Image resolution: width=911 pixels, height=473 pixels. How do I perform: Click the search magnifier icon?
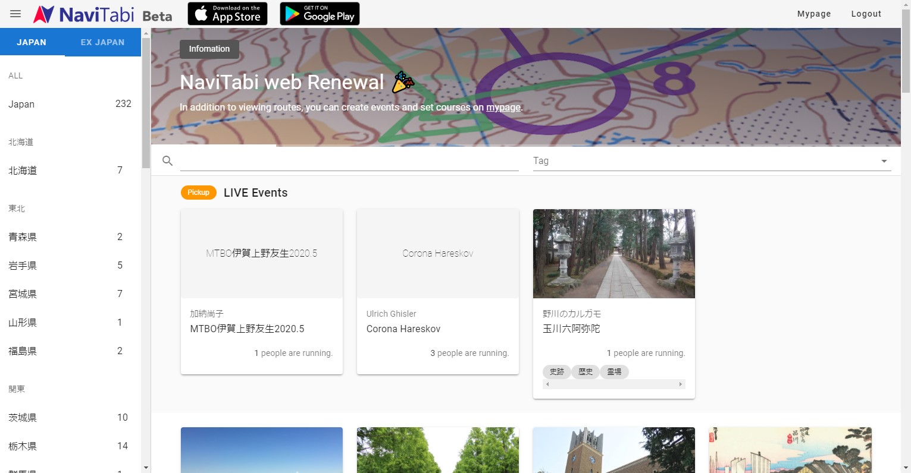[168, 161]
